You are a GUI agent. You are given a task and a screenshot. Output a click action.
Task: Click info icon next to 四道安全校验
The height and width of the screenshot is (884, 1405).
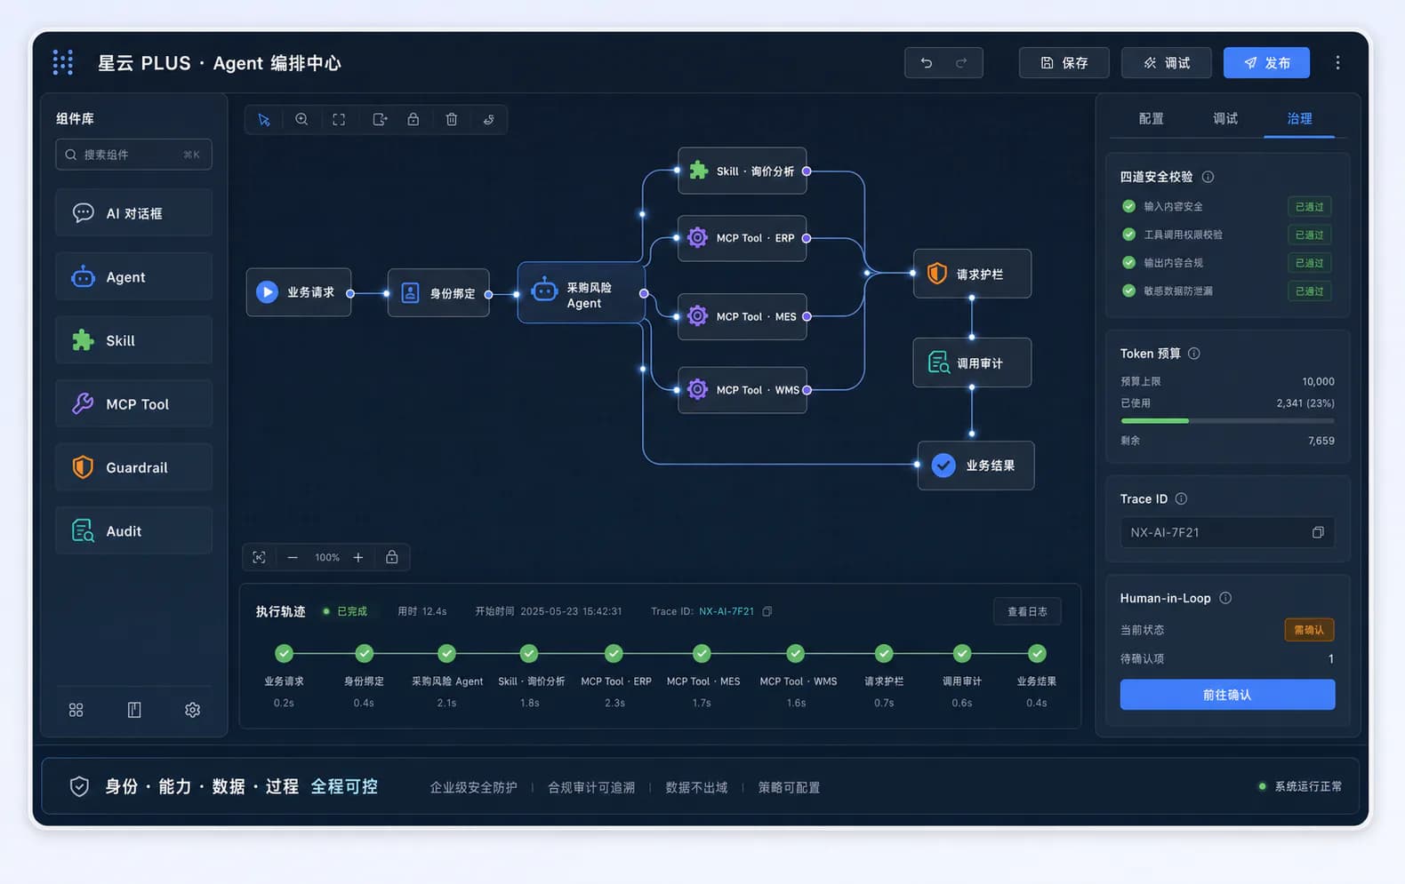pyautogui.click(x=1208, y=177)
